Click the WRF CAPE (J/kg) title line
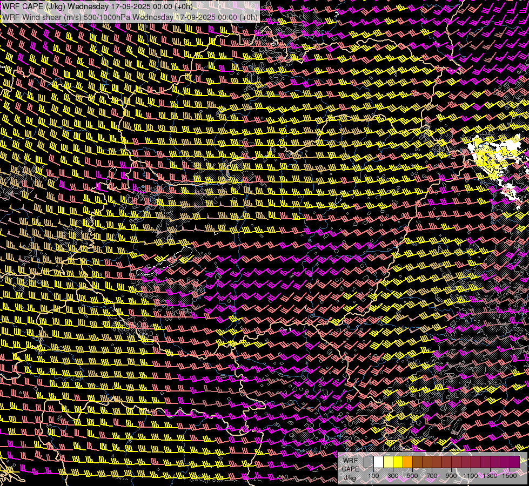 [97, 6]
